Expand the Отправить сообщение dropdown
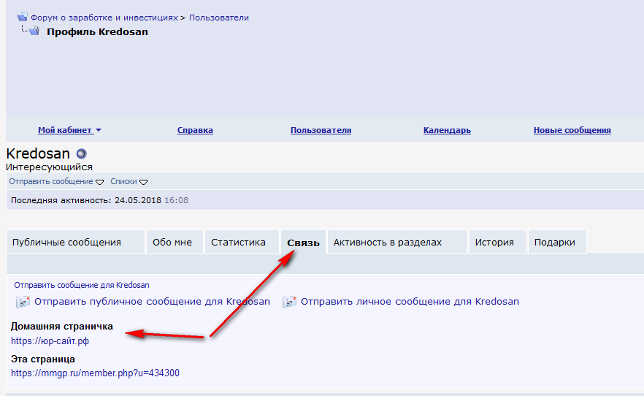Image resolution: width=644 pixels, height=396 pixels. 56,182
